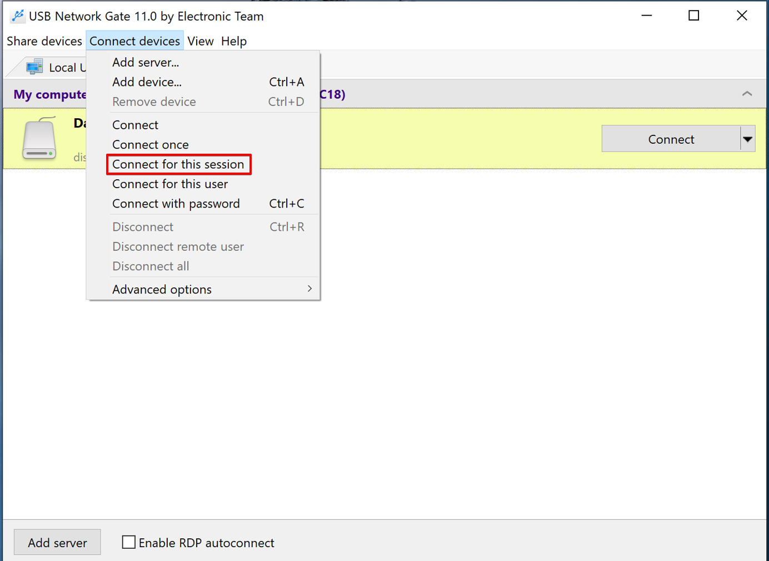The height and width of the screenshot is (561, 769).
Task: Select Connect for this session
Action: click(178, 164)
